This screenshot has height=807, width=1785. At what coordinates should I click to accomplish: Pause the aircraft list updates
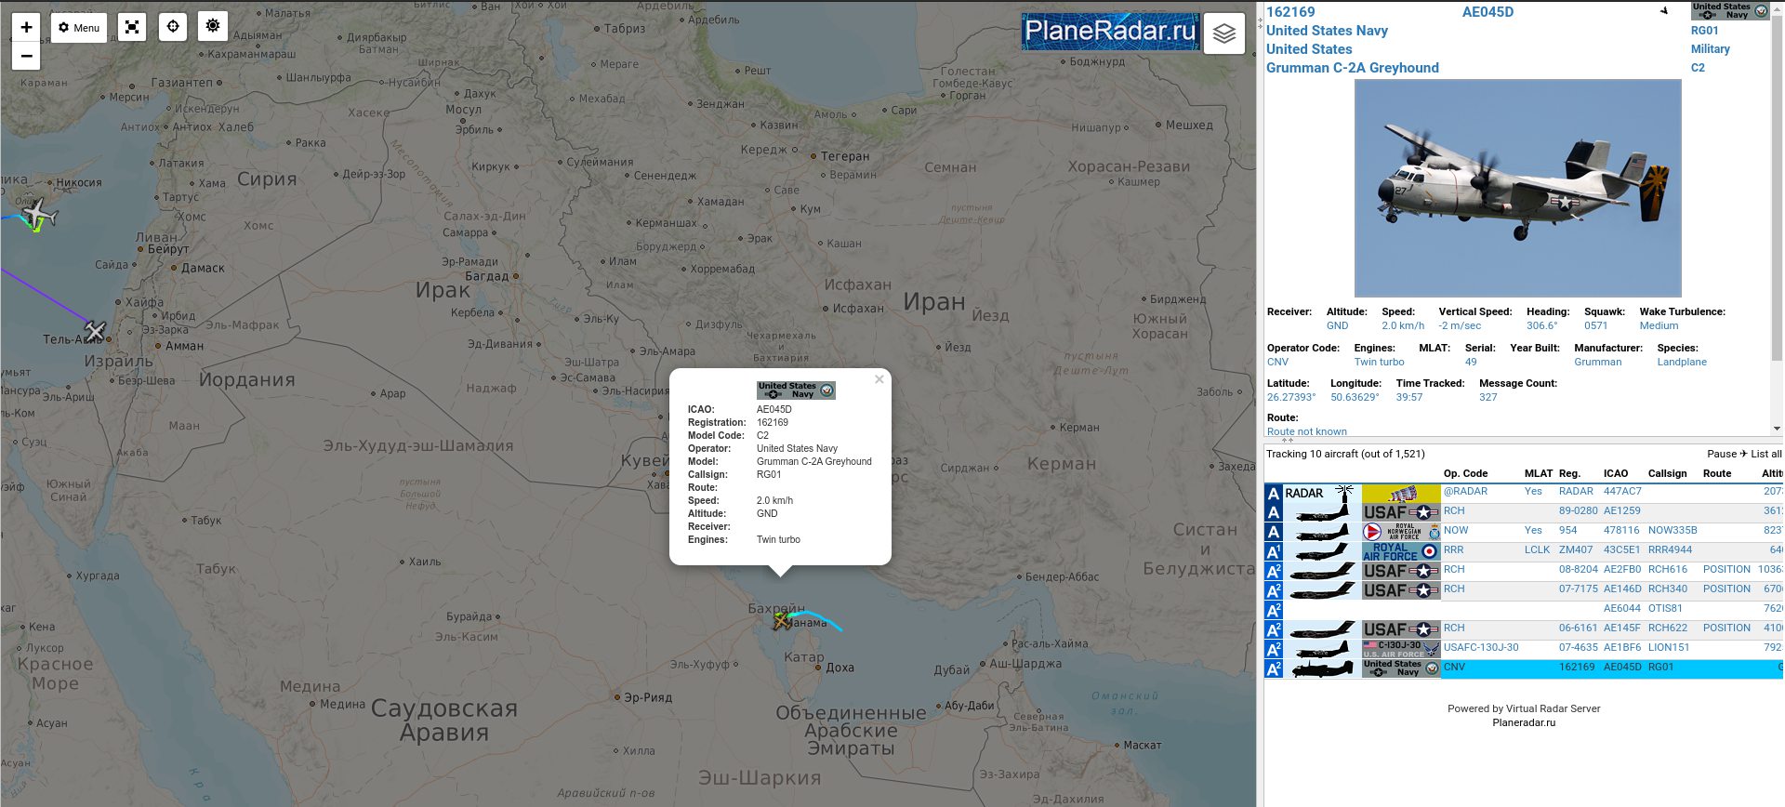[x=1721, y=454]
